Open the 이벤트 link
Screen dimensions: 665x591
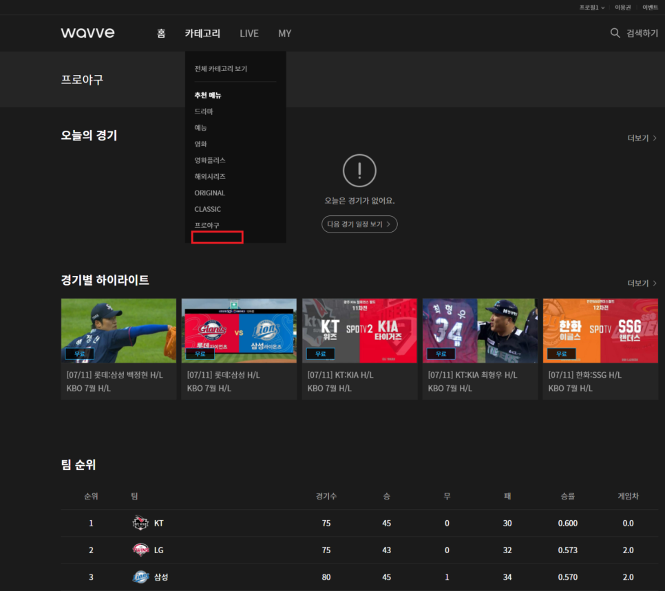coord(650,7)
